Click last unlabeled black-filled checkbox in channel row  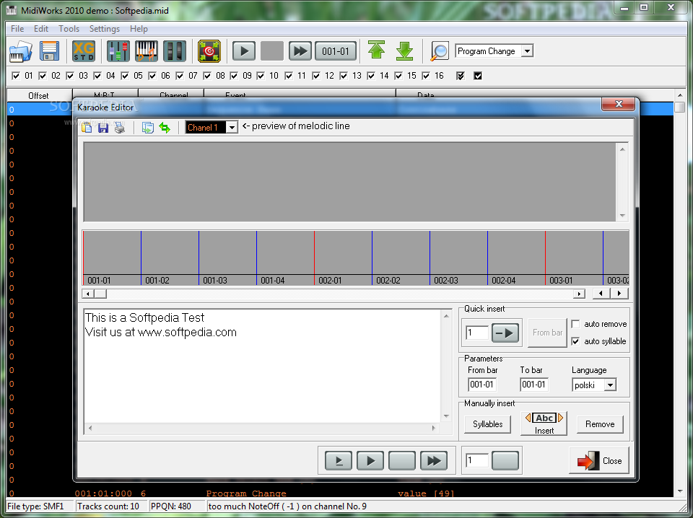click(478, 76)
